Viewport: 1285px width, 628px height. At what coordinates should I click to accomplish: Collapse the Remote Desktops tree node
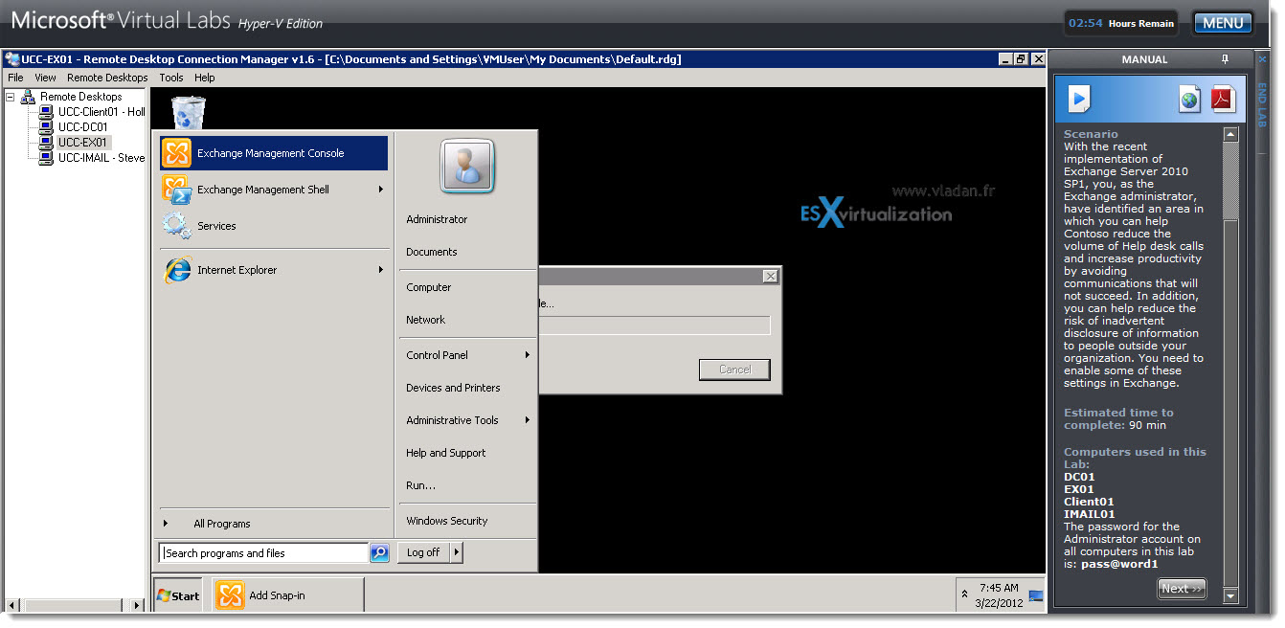[11, 97]
